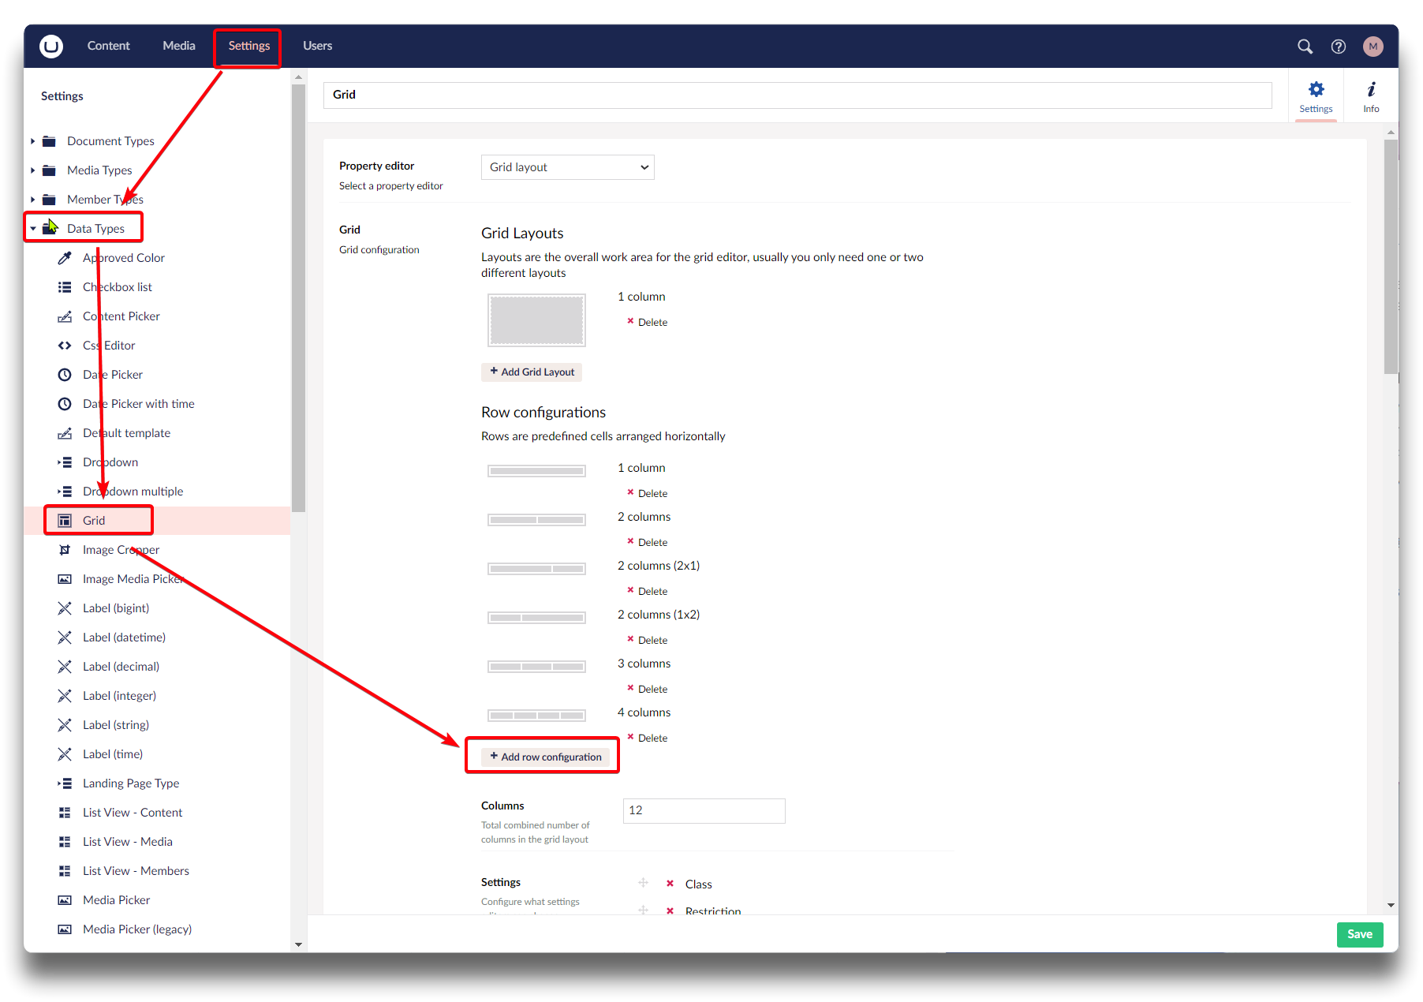The height and width of the screenshot is (1002, 1423).
Task: Click the Columns number input field
Action: 704,810
